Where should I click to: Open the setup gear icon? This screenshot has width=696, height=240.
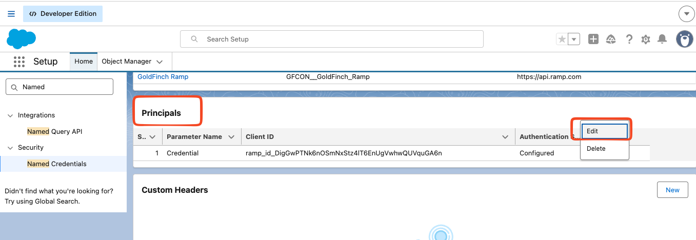646,39
